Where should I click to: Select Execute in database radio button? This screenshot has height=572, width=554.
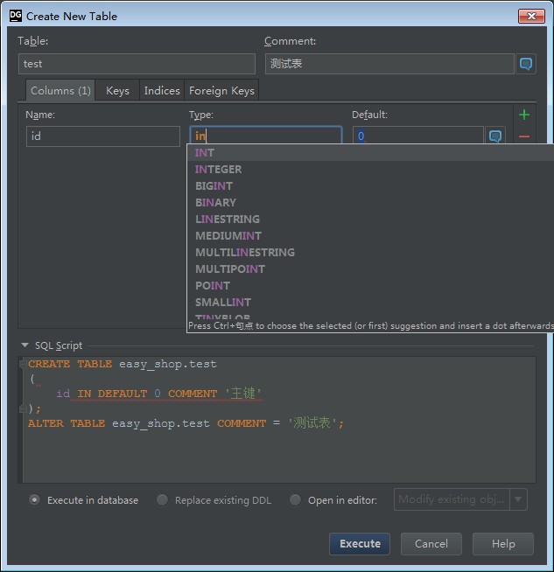[x=35, y=499]
